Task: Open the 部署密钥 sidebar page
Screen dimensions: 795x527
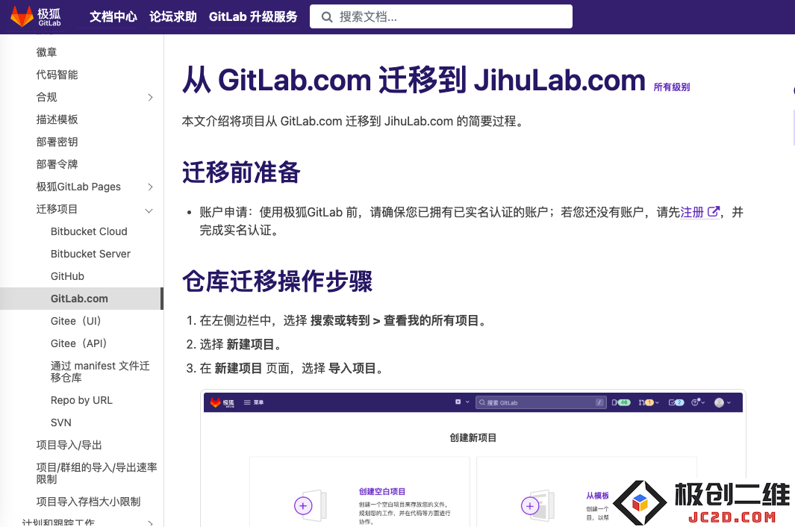Action: click(57, 142)
